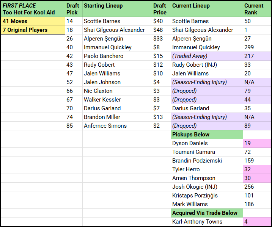Select the "Tyler Herro" cell
272x227 pixels.
[206, 169]
